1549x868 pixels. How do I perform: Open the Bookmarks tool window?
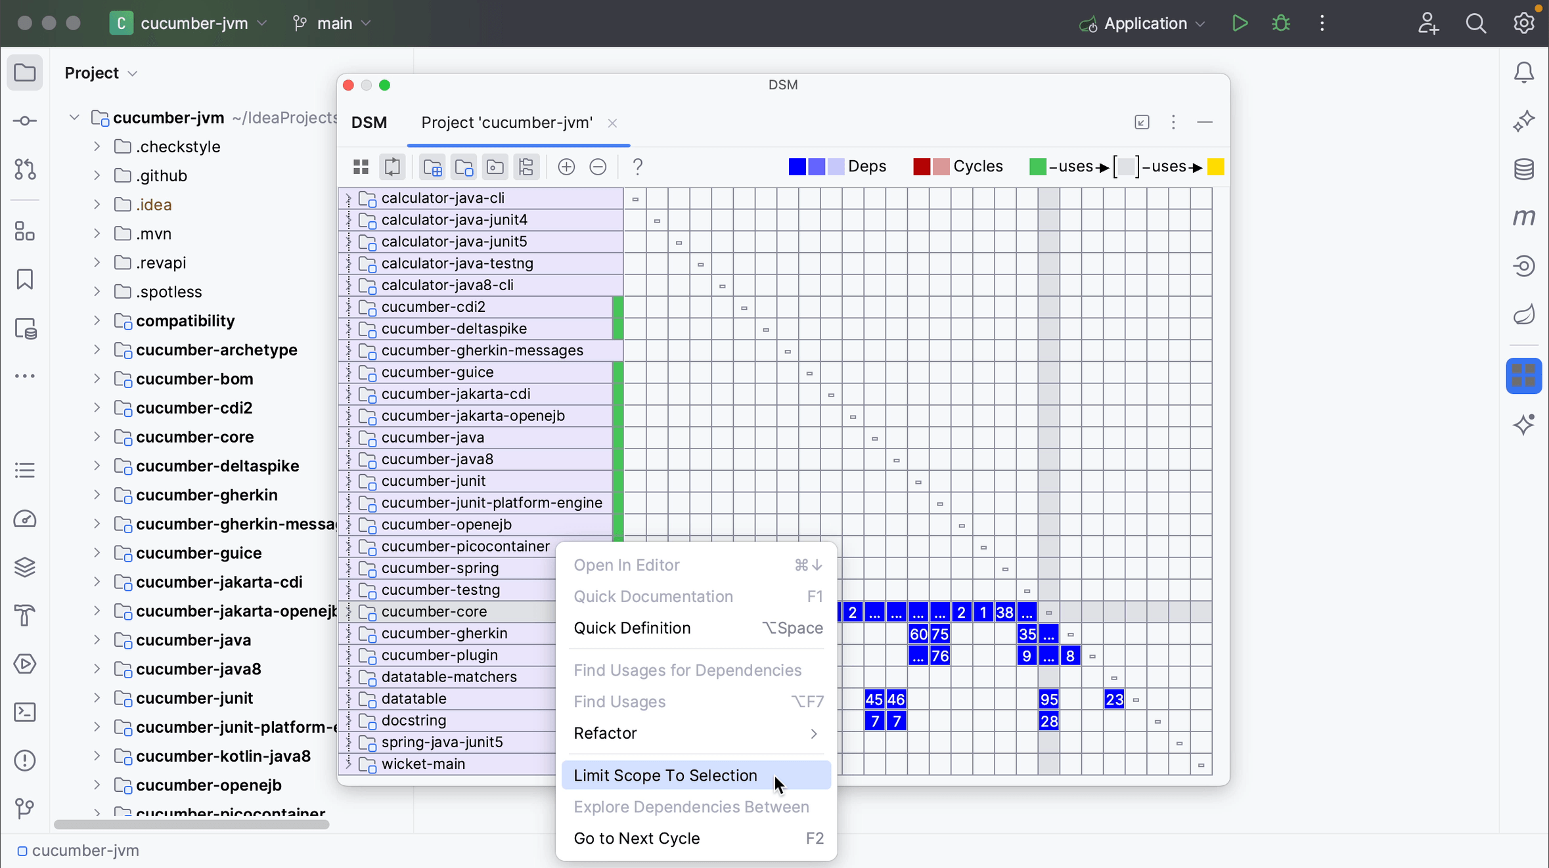[x=25, y=279]
